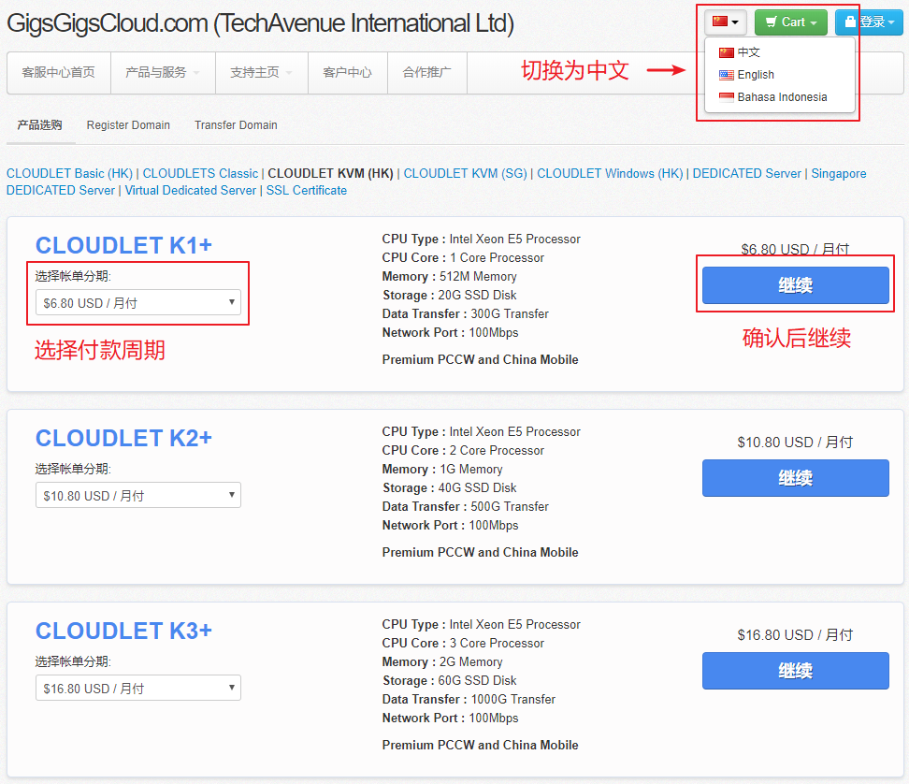This screenshot has width=909, height=784.
Task: Open the CLOUDLET Basic (HK) category link
Action: point(69,173)
